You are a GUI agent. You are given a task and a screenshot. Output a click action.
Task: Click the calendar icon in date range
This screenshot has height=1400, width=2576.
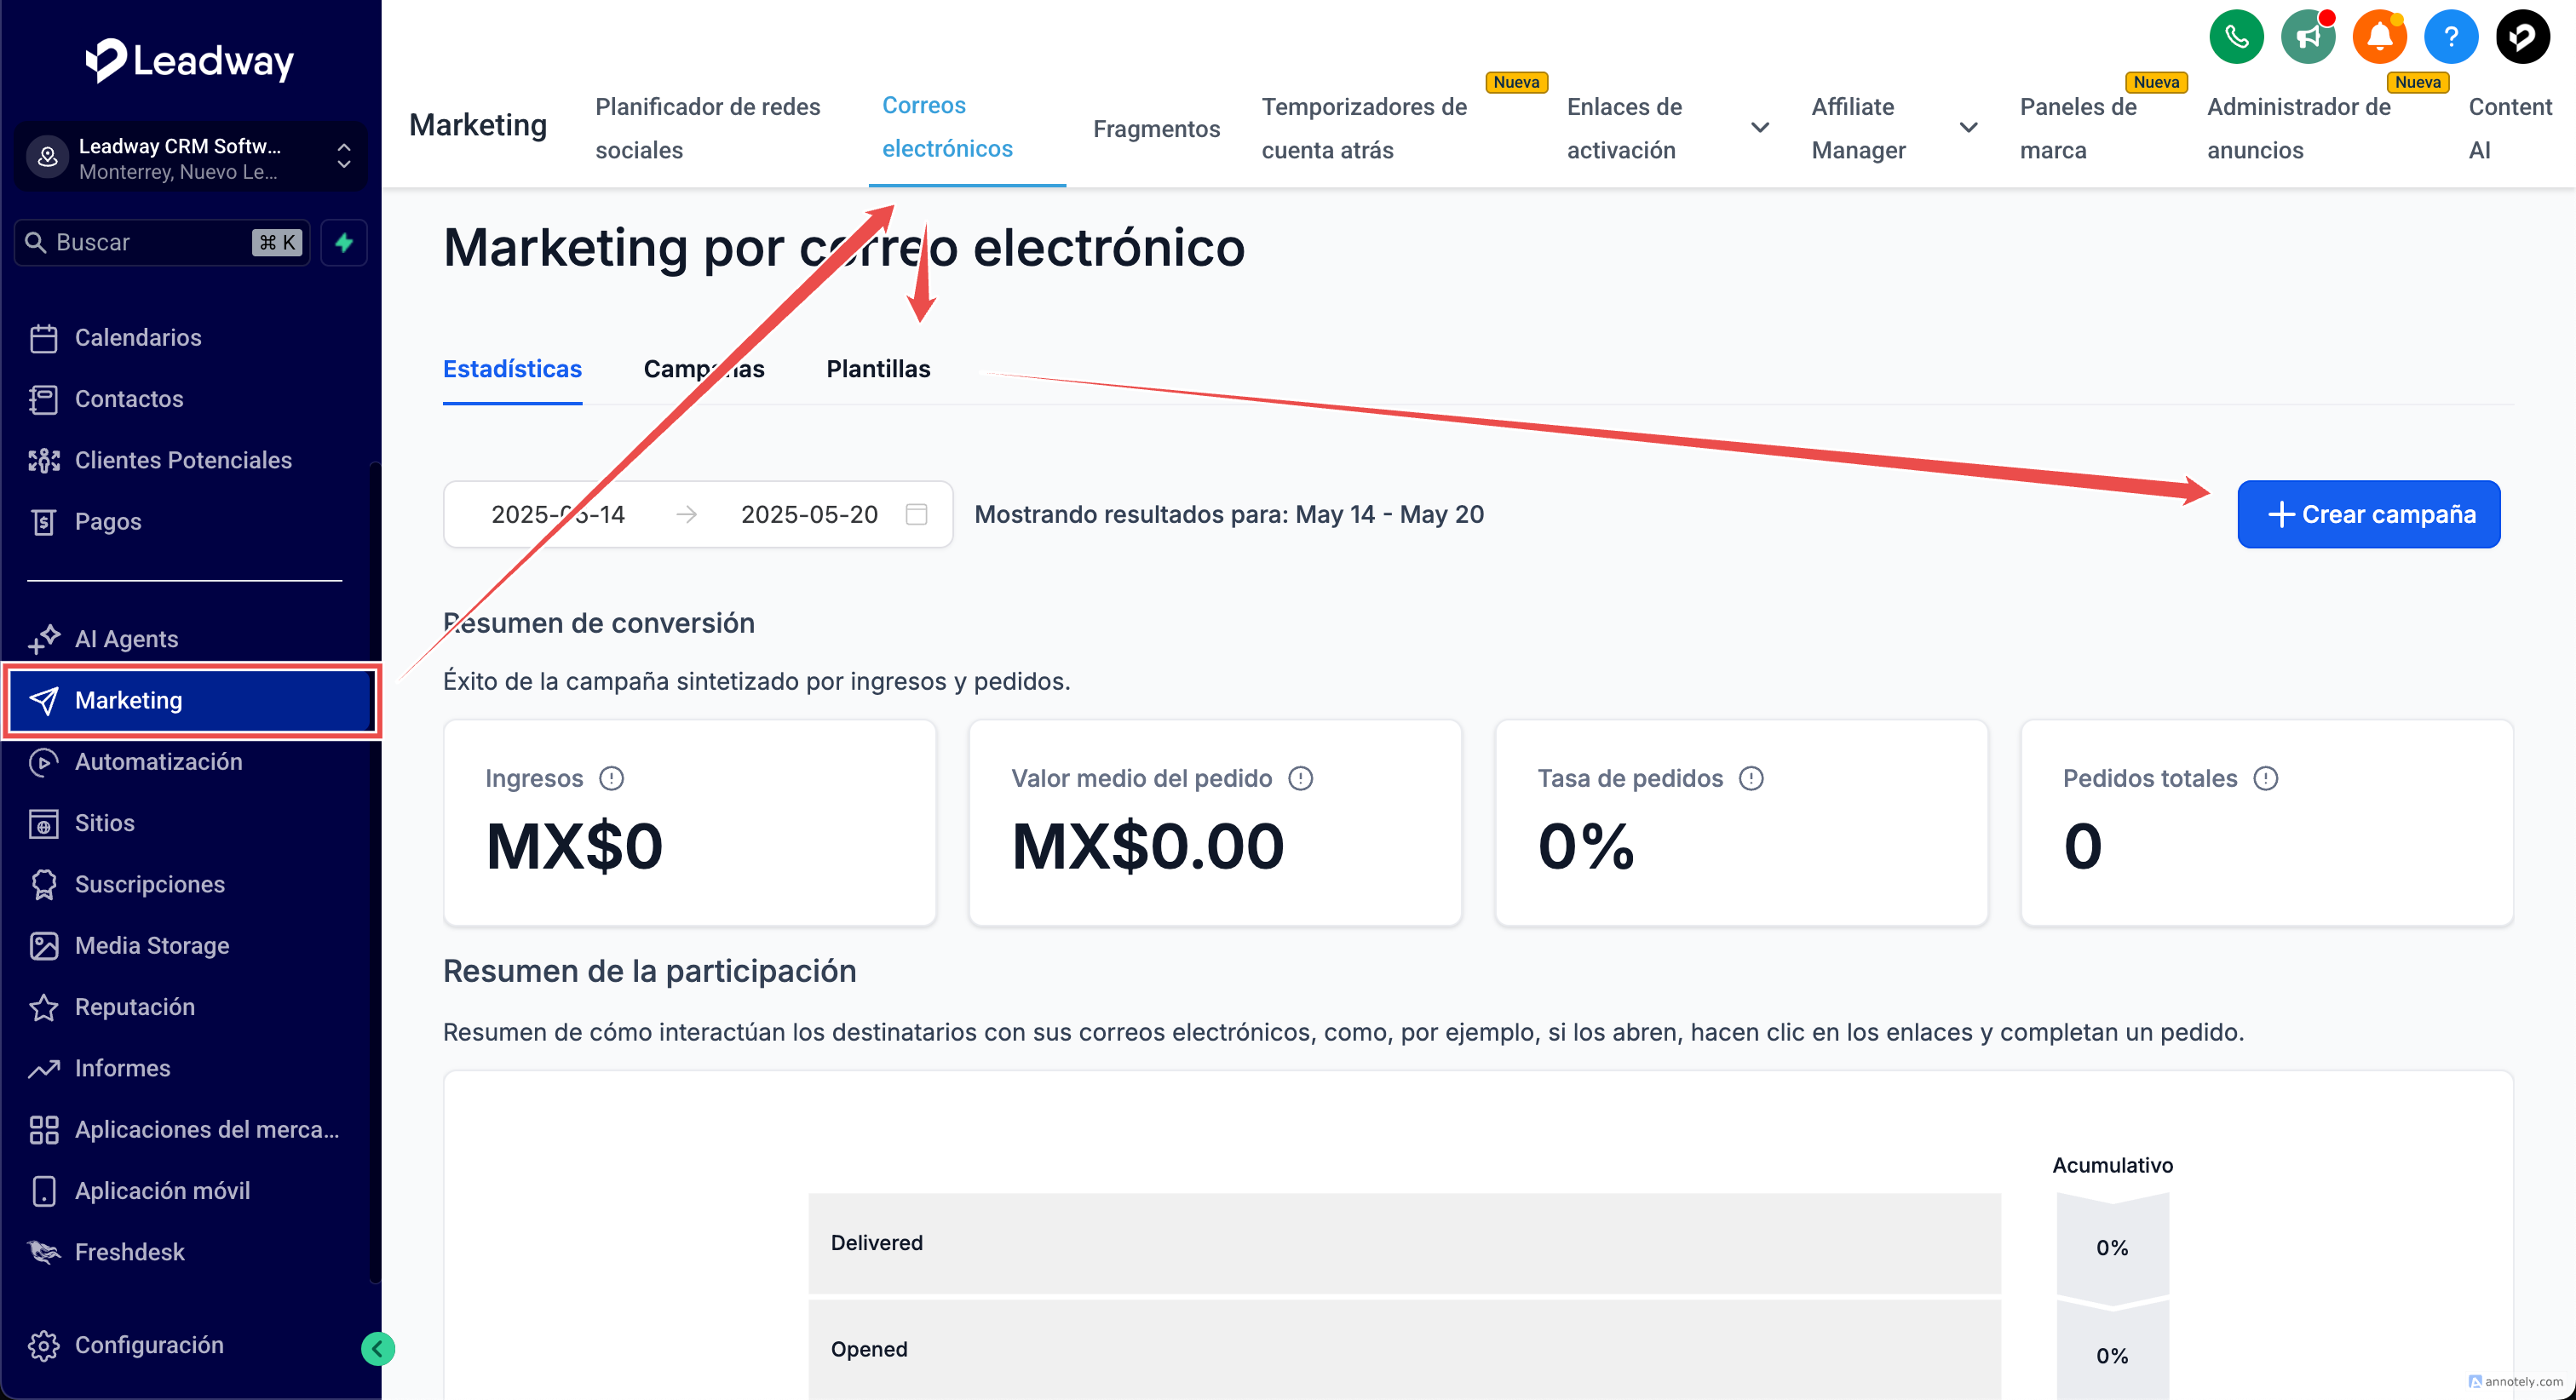pos(916,514)
